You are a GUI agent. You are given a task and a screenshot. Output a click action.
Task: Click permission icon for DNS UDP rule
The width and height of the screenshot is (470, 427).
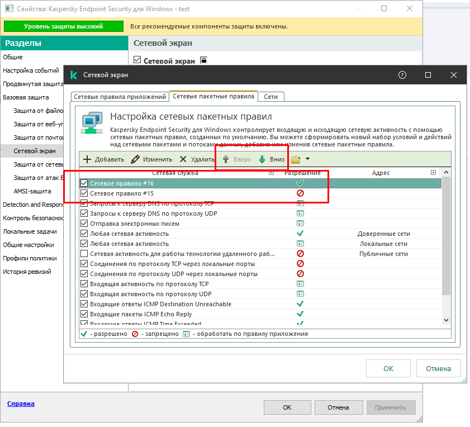pyautogui.click(x=300, y=214)
